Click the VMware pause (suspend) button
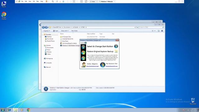The image size is (199, 112). pos(47,1)
